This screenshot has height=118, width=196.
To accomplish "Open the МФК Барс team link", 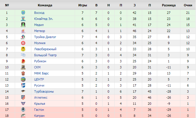I will tap(41, 73).
